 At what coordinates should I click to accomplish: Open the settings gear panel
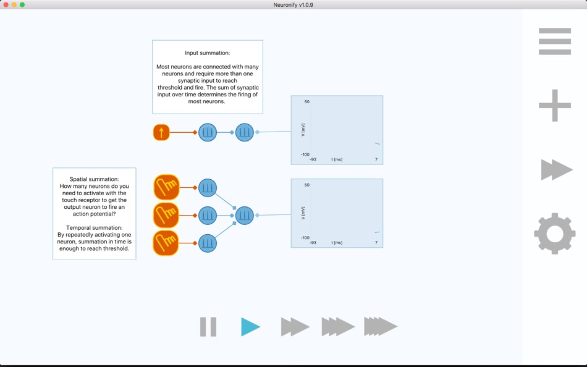click(554, 234)
